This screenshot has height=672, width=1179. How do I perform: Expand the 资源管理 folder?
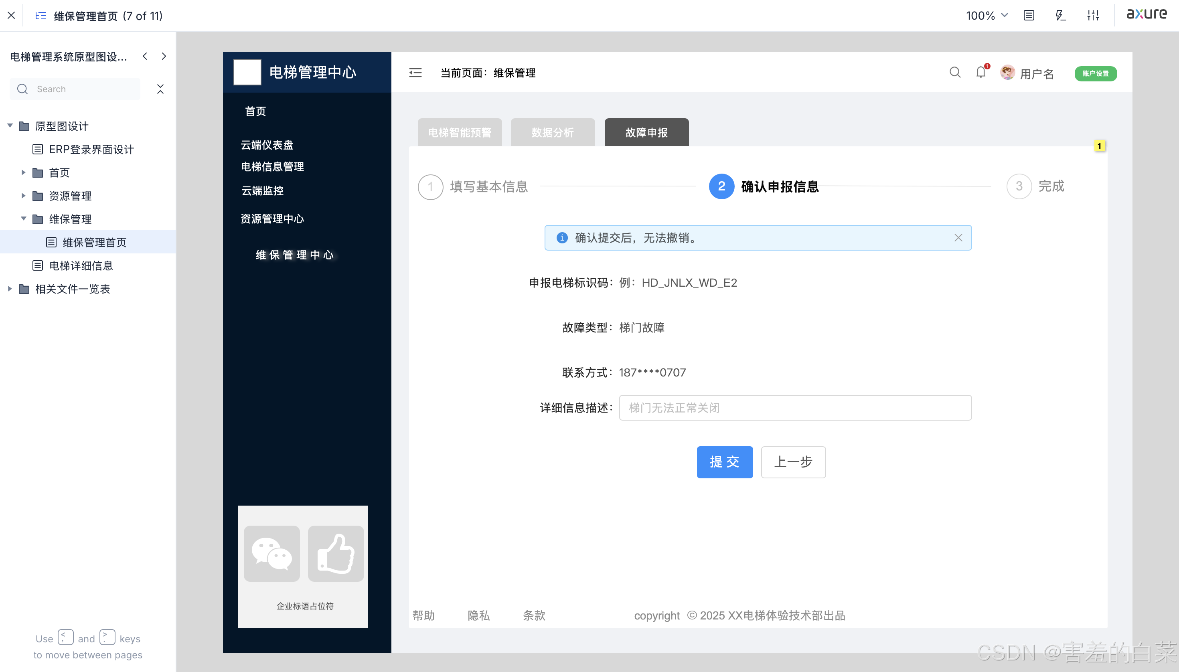tap(23, 196)
